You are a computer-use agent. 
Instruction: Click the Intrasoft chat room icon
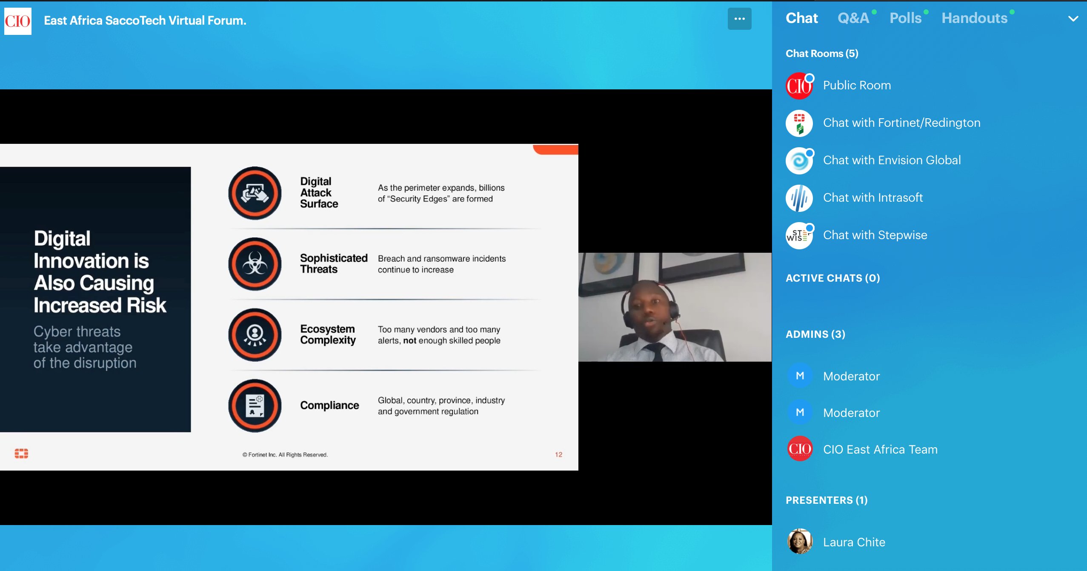click(799, 198)
